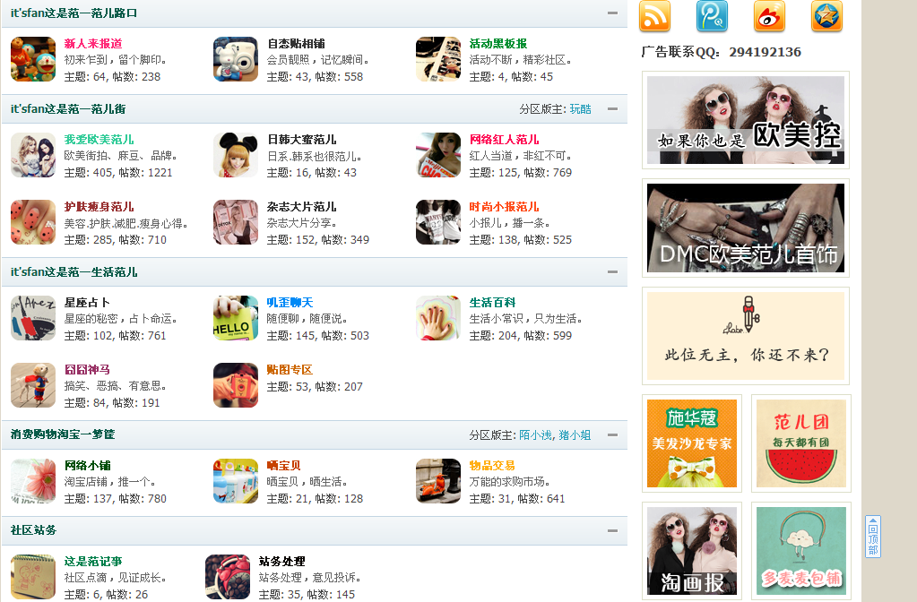917x602 pixels.
Task: Click the 我爱欧美范儿 forum icon
Action: pos(33,155)
